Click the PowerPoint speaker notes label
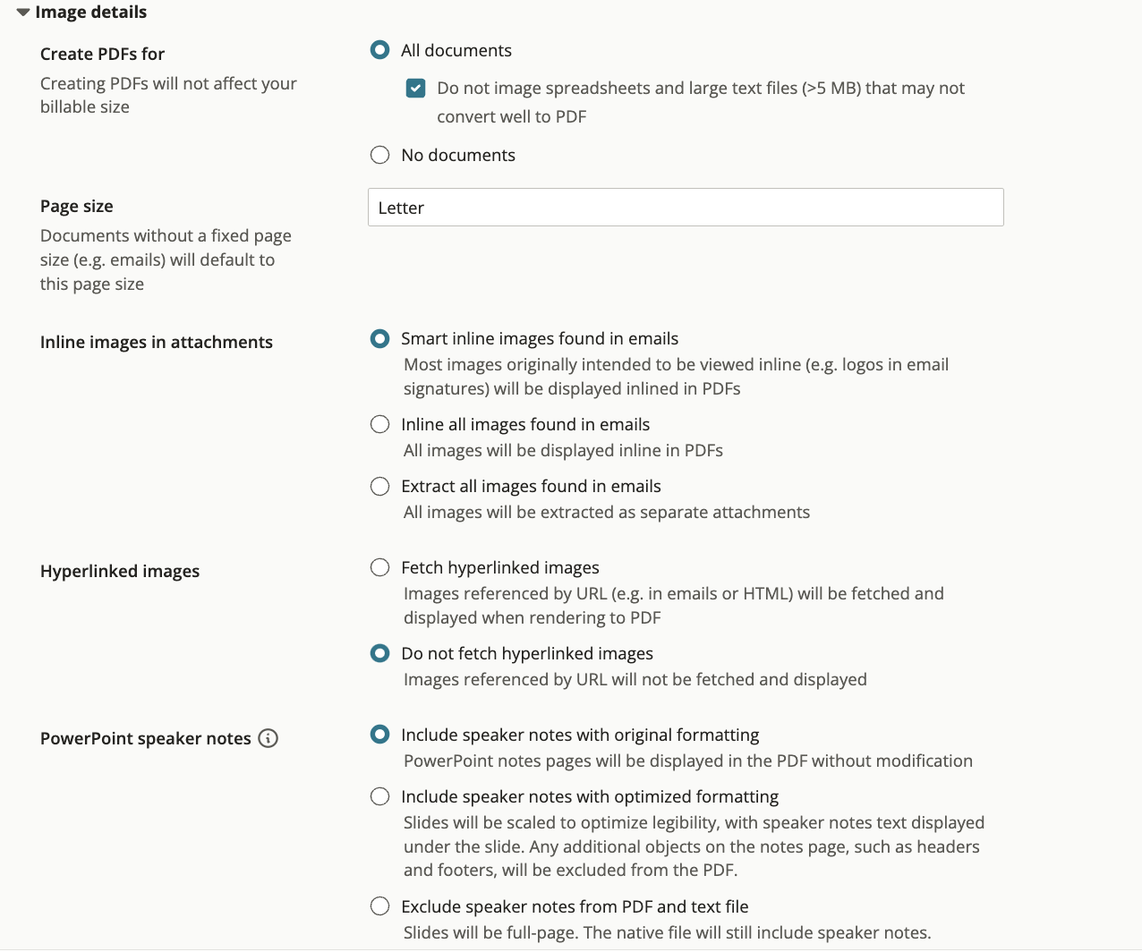Screen dimensions: 1142x952 [x=146, y=738]
